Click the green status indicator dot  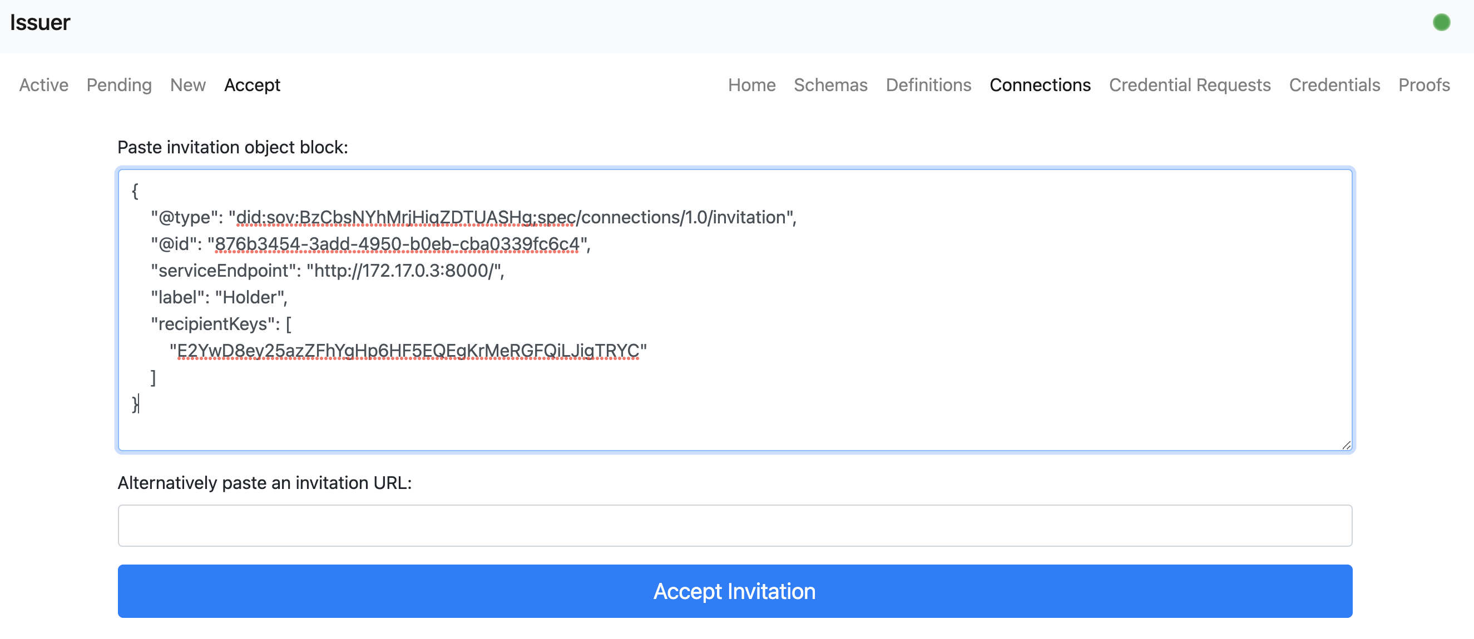(x=1441, y=23)
